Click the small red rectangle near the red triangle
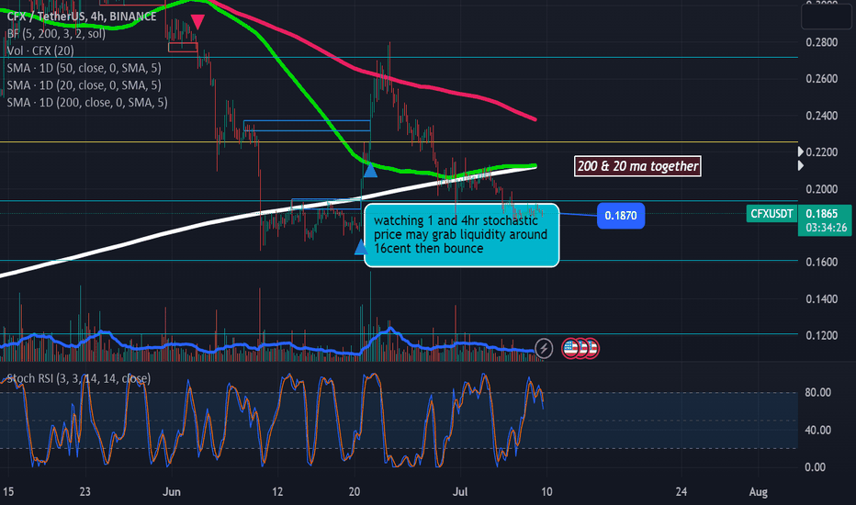The width and height of the screenshot is (856, 505). click(183, 48)
